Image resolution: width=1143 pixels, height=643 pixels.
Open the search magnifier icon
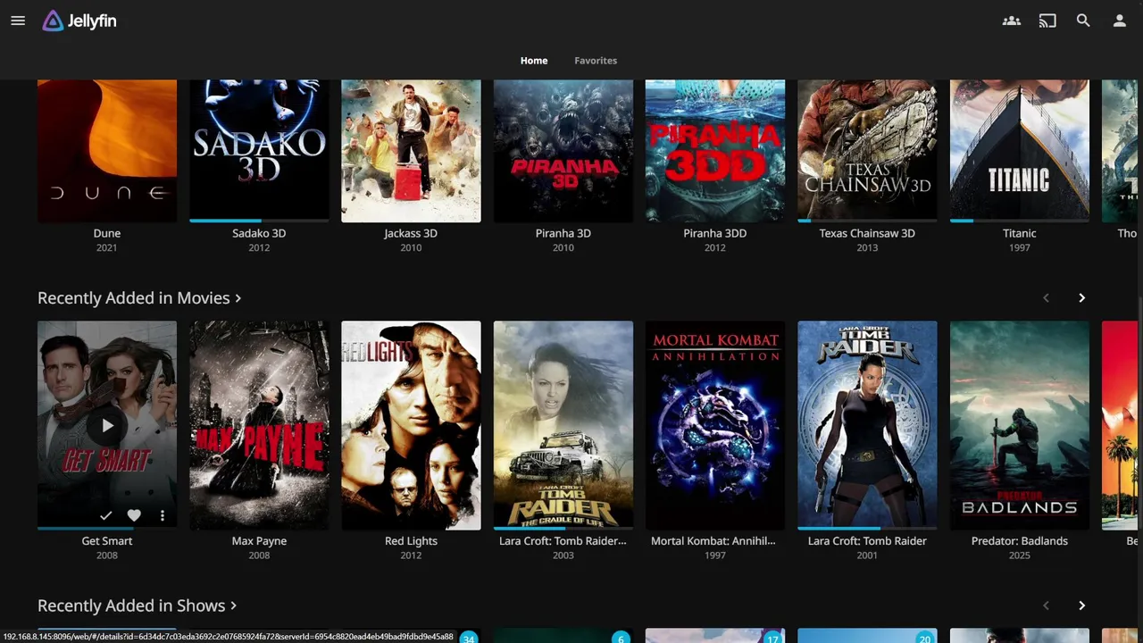[x=1083, y=21]
